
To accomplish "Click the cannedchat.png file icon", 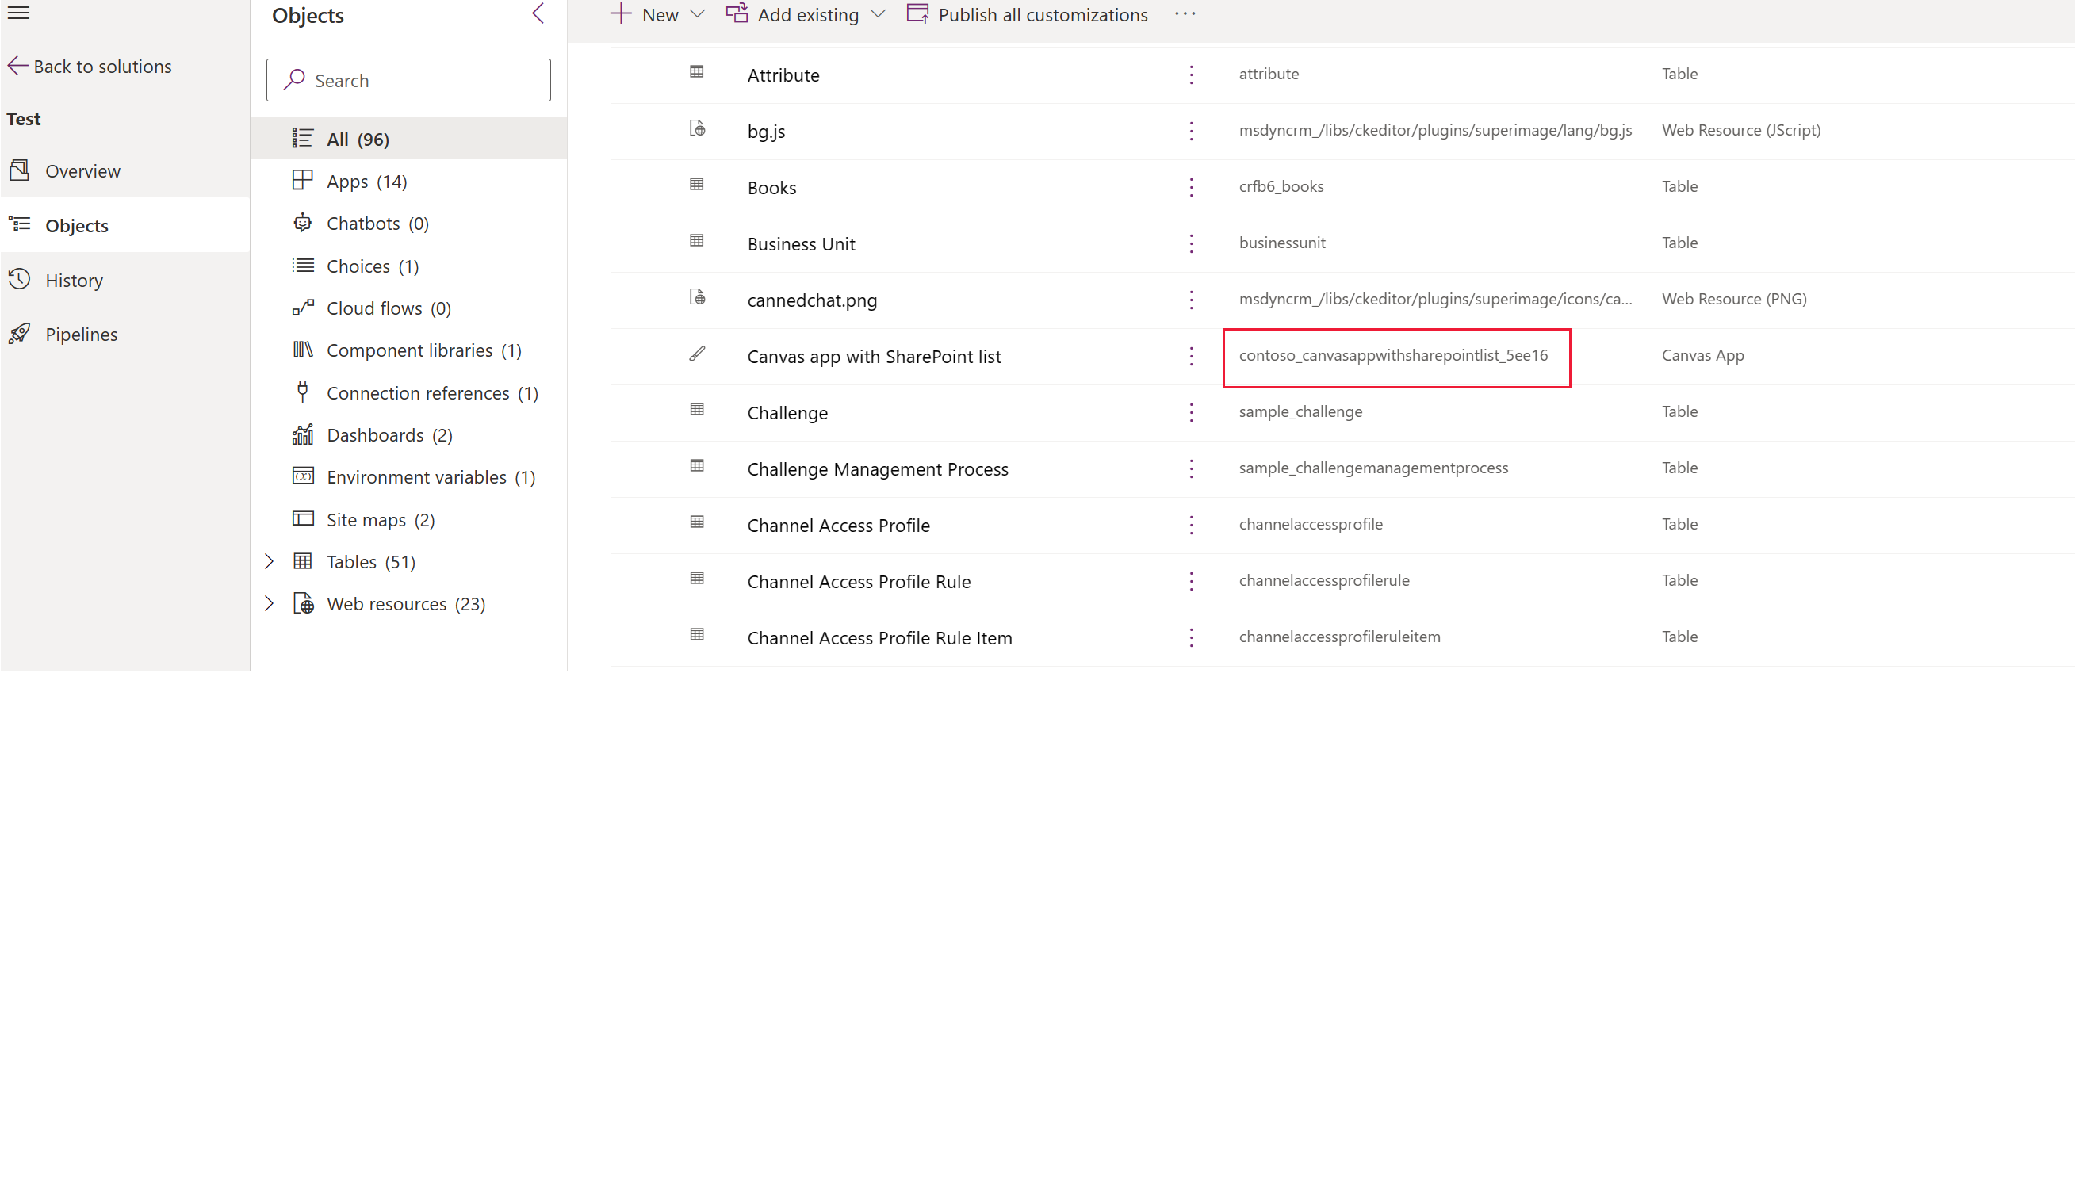I will point(697,297).
